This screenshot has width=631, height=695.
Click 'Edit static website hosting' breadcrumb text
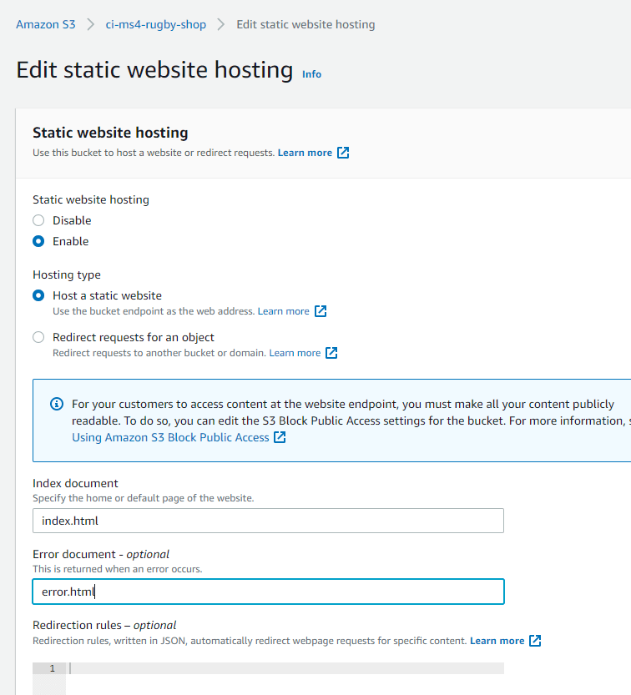pos(305,24)
